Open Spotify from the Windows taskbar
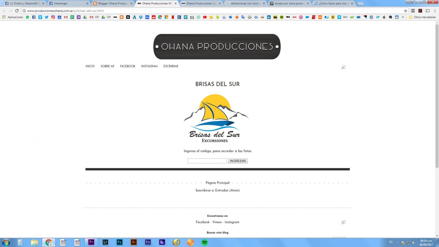Viewport: 439px width, 247px height. (205, 242)
